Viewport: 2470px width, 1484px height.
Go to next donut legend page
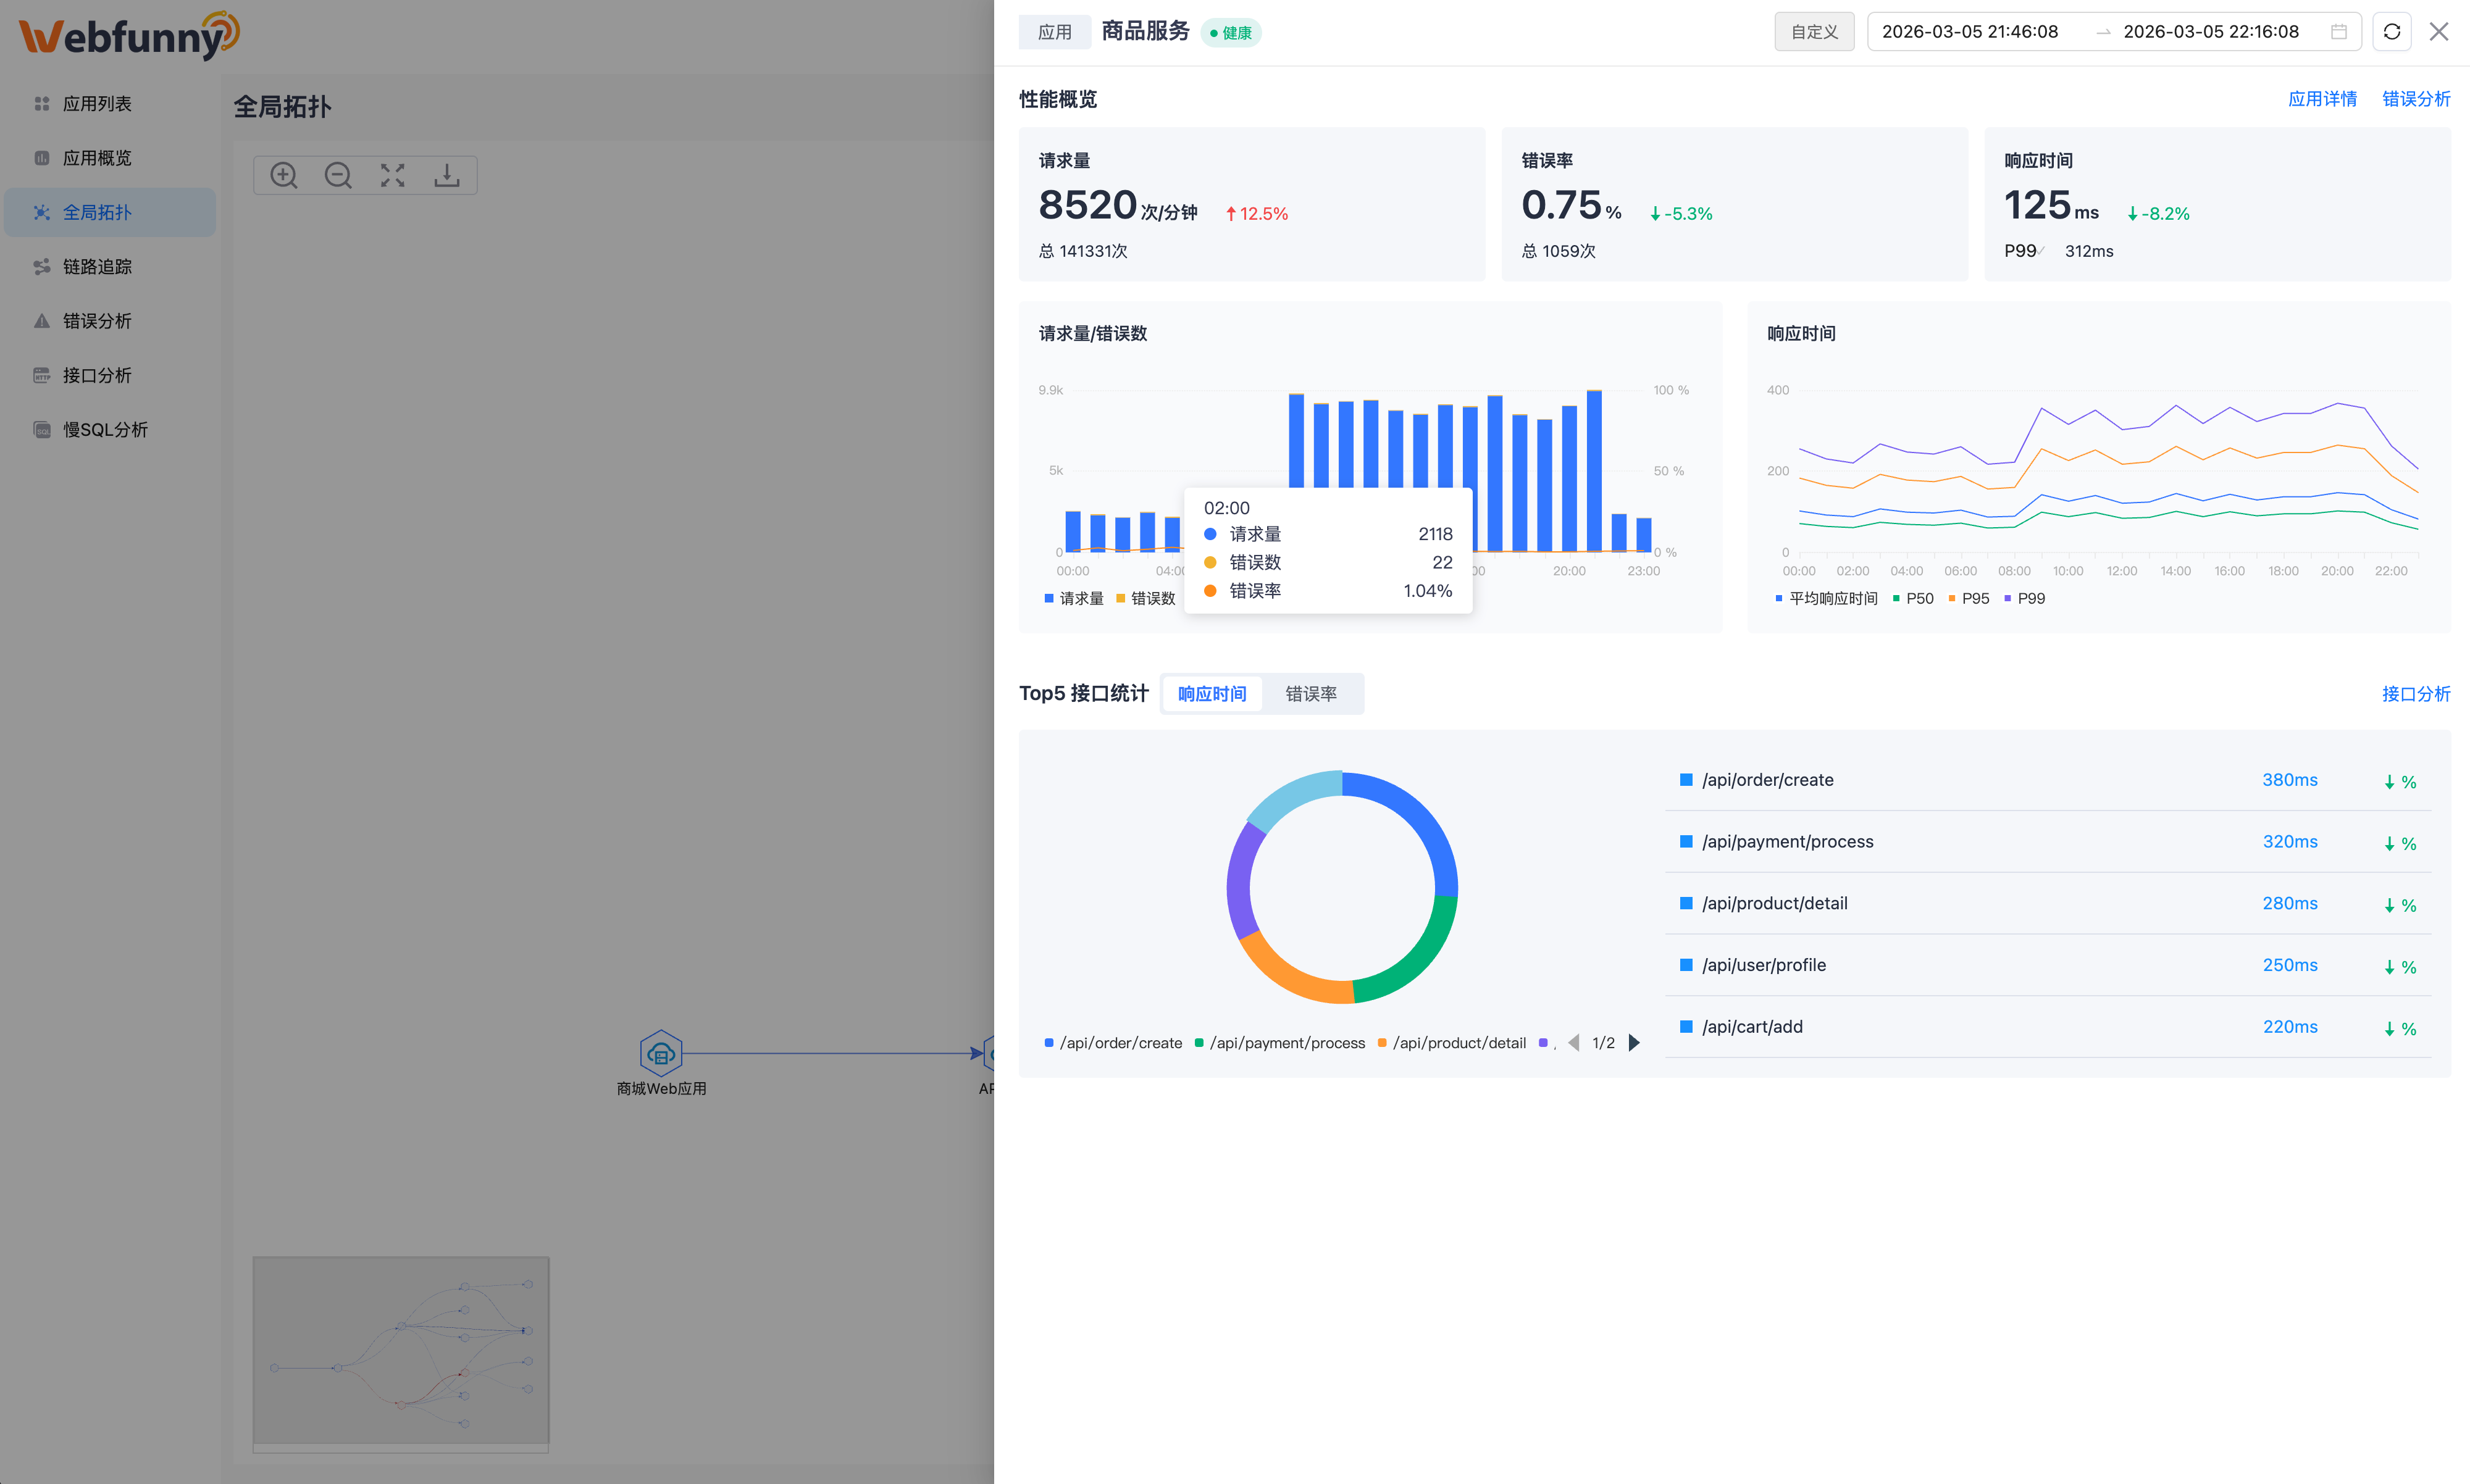(x=1634, y=1043)
